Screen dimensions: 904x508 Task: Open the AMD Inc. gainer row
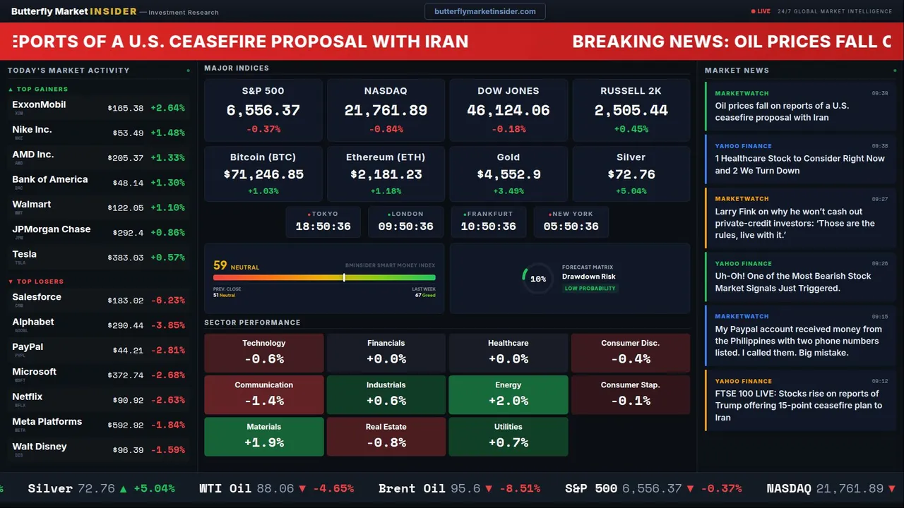point(98,157)
